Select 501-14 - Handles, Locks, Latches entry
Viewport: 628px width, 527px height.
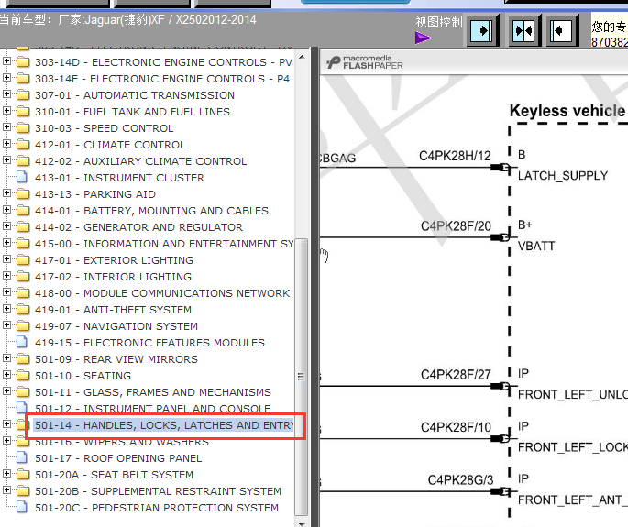click(x=163, y=425)
